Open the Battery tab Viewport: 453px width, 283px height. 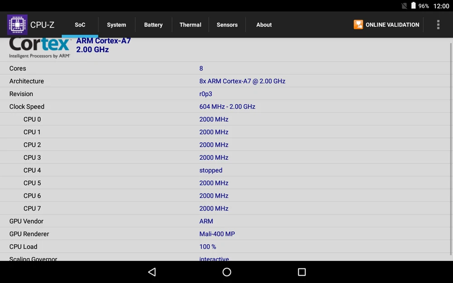click(153, 25)
